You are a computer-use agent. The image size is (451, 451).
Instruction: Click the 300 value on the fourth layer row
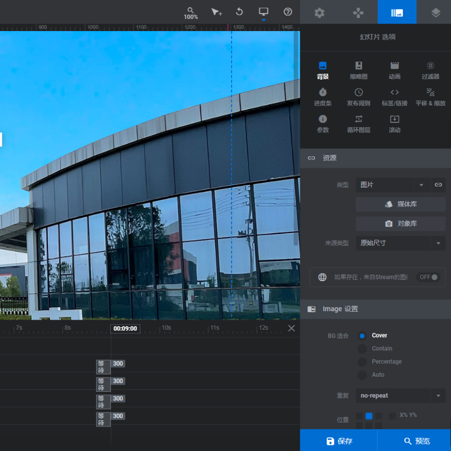118,416
